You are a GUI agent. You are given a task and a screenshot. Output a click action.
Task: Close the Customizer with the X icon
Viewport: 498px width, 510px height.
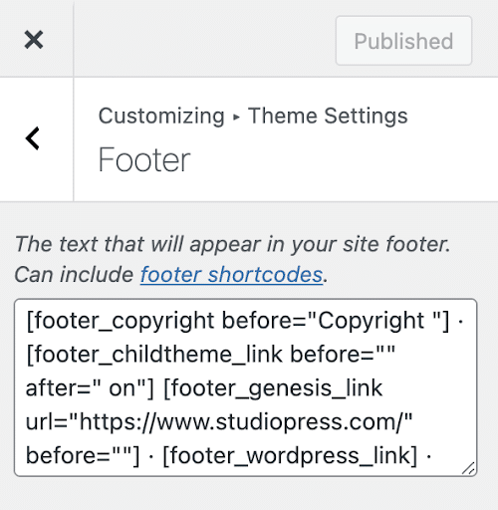point(34,40)
